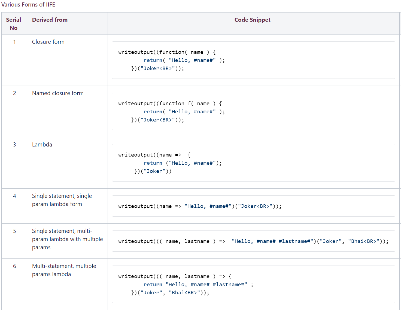Click the 'Various Forms of IIFE' heading

click(28, 5)
